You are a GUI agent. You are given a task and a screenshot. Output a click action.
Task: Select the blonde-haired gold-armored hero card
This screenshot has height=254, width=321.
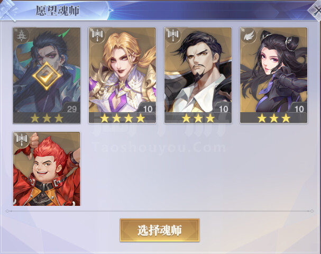pyautogui.click(x=122, y=75)
